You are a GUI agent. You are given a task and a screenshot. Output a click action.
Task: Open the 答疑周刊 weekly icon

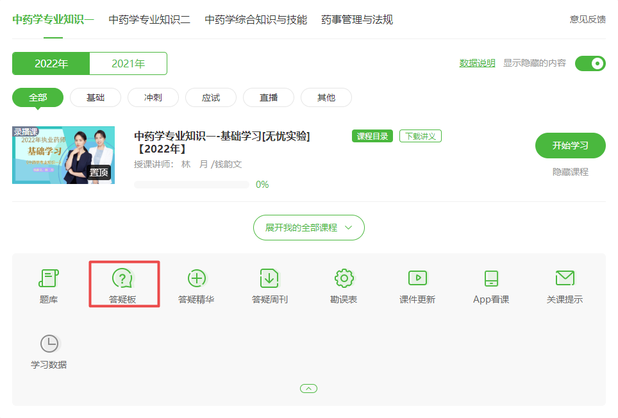coord(269,279)
